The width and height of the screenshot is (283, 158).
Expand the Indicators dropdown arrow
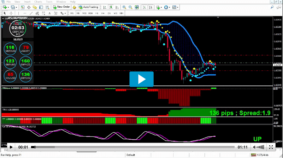pos(161,7)
